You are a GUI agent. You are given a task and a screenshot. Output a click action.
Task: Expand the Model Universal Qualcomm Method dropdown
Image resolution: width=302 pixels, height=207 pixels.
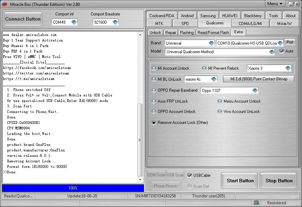220,52
